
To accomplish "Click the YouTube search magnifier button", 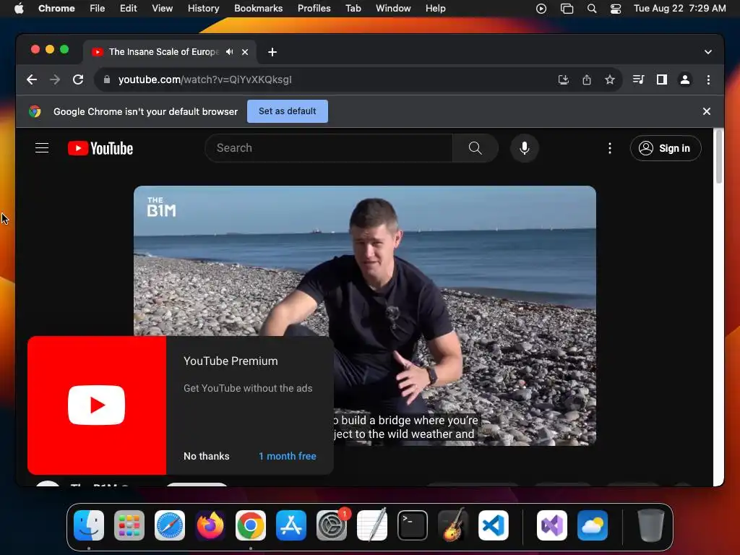I will [x=476, y=148].
